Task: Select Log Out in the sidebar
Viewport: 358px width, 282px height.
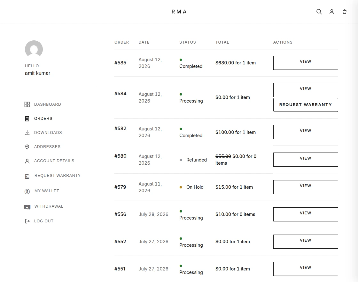Action: click(x=43, y=221)
